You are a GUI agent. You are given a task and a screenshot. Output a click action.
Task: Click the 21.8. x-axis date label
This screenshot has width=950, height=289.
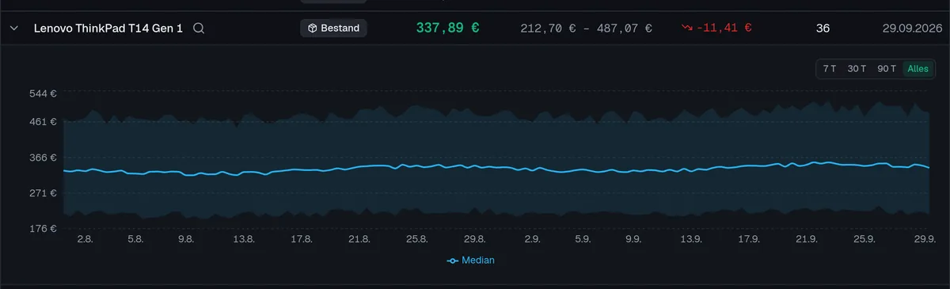click(x=359, y=238)
